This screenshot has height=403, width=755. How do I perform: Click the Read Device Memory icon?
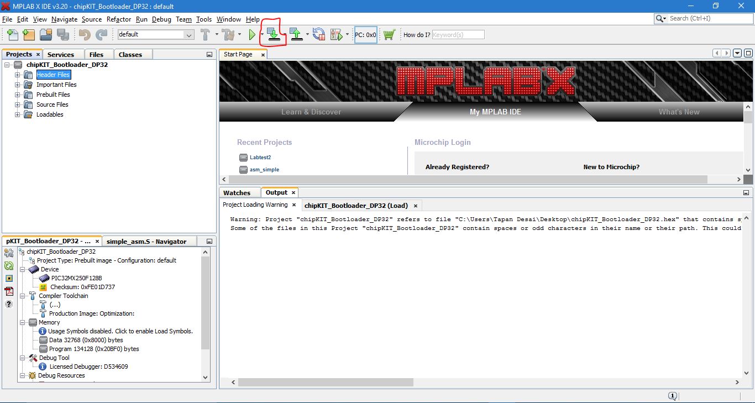pos(296,35)
